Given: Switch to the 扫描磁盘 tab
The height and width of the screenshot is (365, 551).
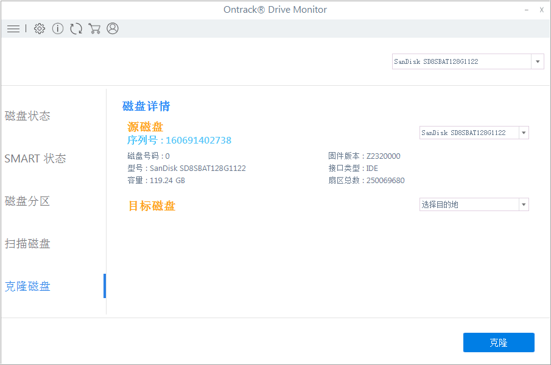Looking at the screenshot, I should pos(27,243).
